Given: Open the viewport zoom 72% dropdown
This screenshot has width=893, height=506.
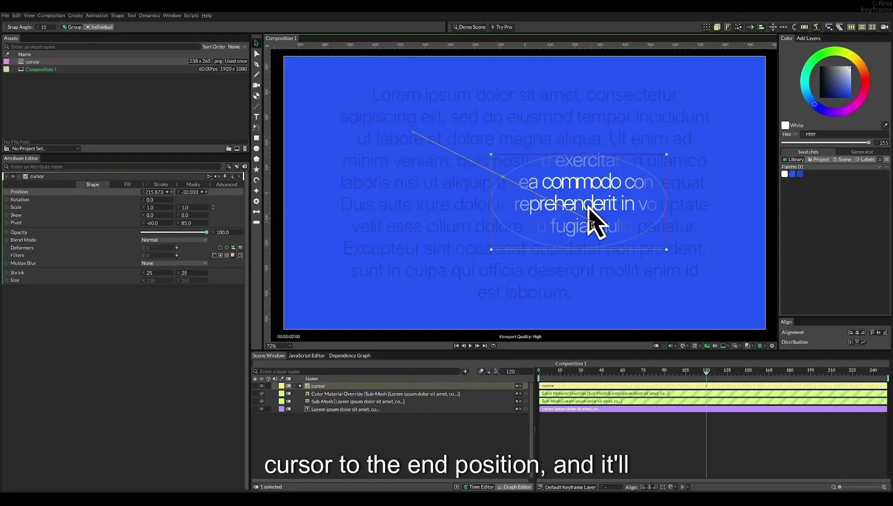Looking at the screenshot, I should 279,346.
